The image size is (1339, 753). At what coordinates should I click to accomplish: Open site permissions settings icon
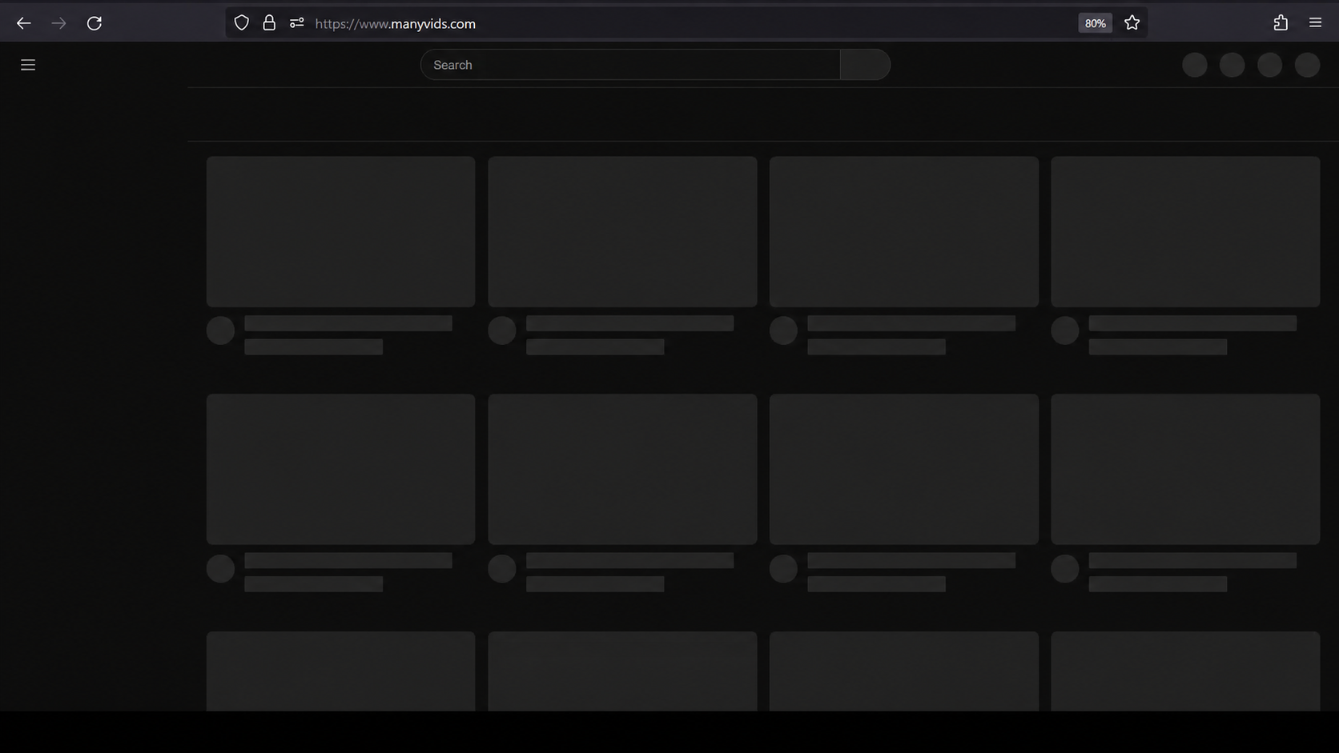point(296,23)
